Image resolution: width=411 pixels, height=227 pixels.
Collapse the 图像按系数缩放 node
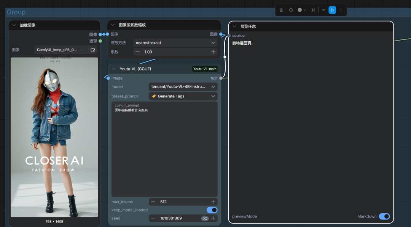click(x=113, y=25)
